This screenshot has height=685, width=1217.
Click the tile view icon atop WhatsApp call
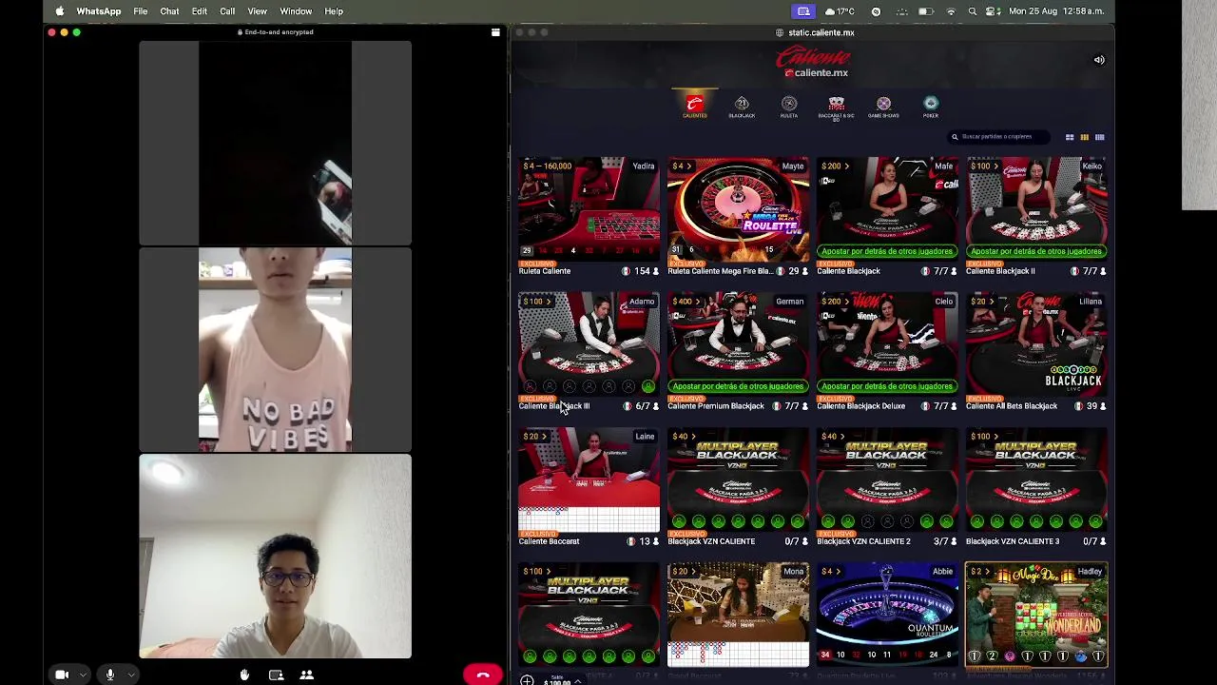(x=495, y=32)
